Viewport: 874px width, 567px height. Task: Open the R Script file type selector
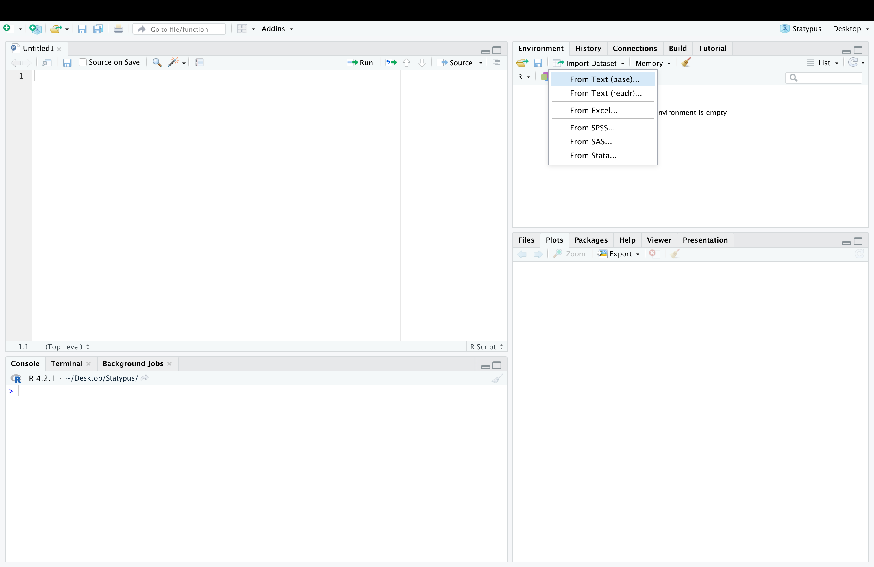point(487,347)
